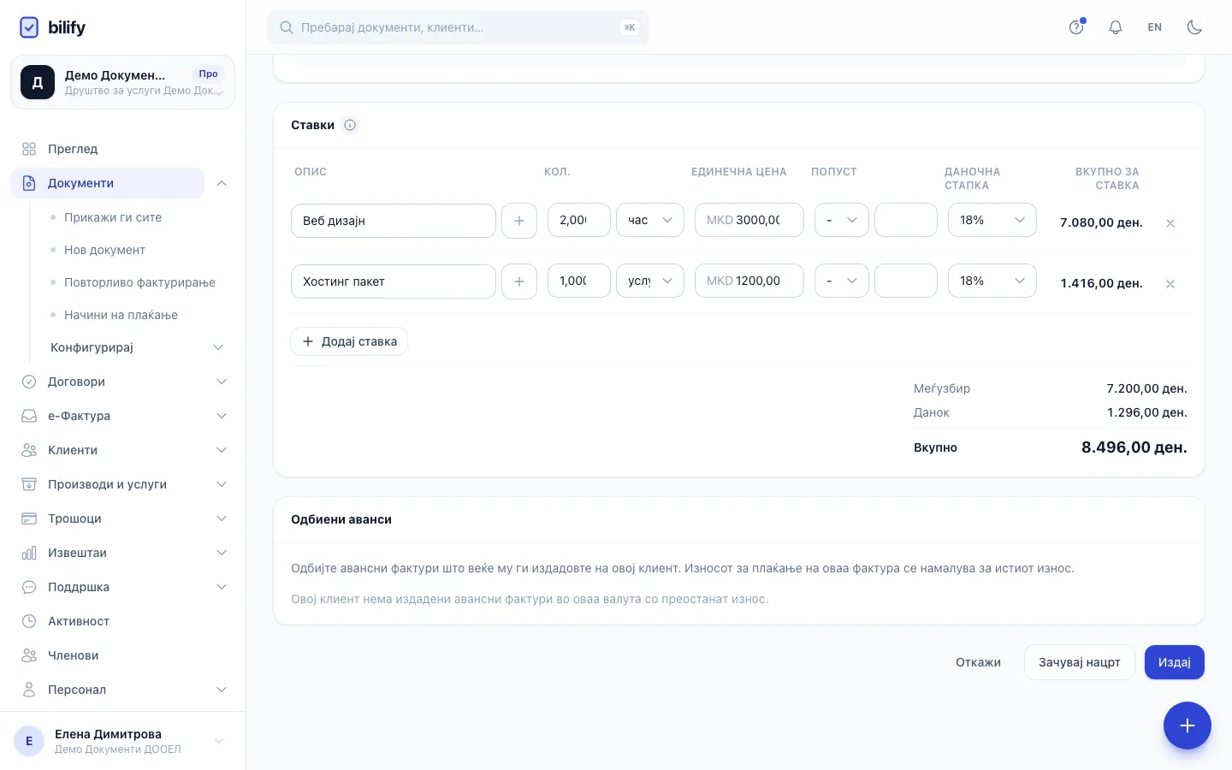Open Нов документ submenu item
This screenshot has height=770, width=1232.
(104, 250)
